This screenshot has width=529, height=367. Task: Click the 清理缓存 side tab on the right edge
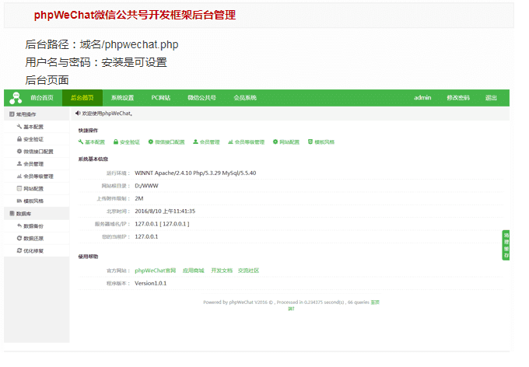[x=506, y=245]
